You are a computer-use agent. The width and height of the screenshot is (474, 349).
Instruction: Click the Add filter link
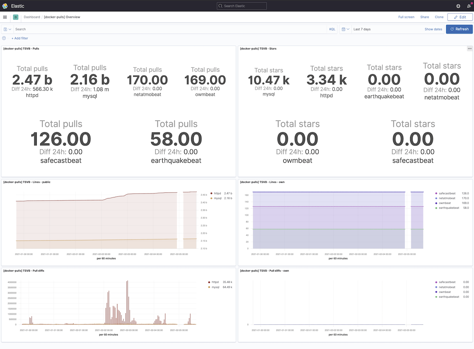[20, 38]
